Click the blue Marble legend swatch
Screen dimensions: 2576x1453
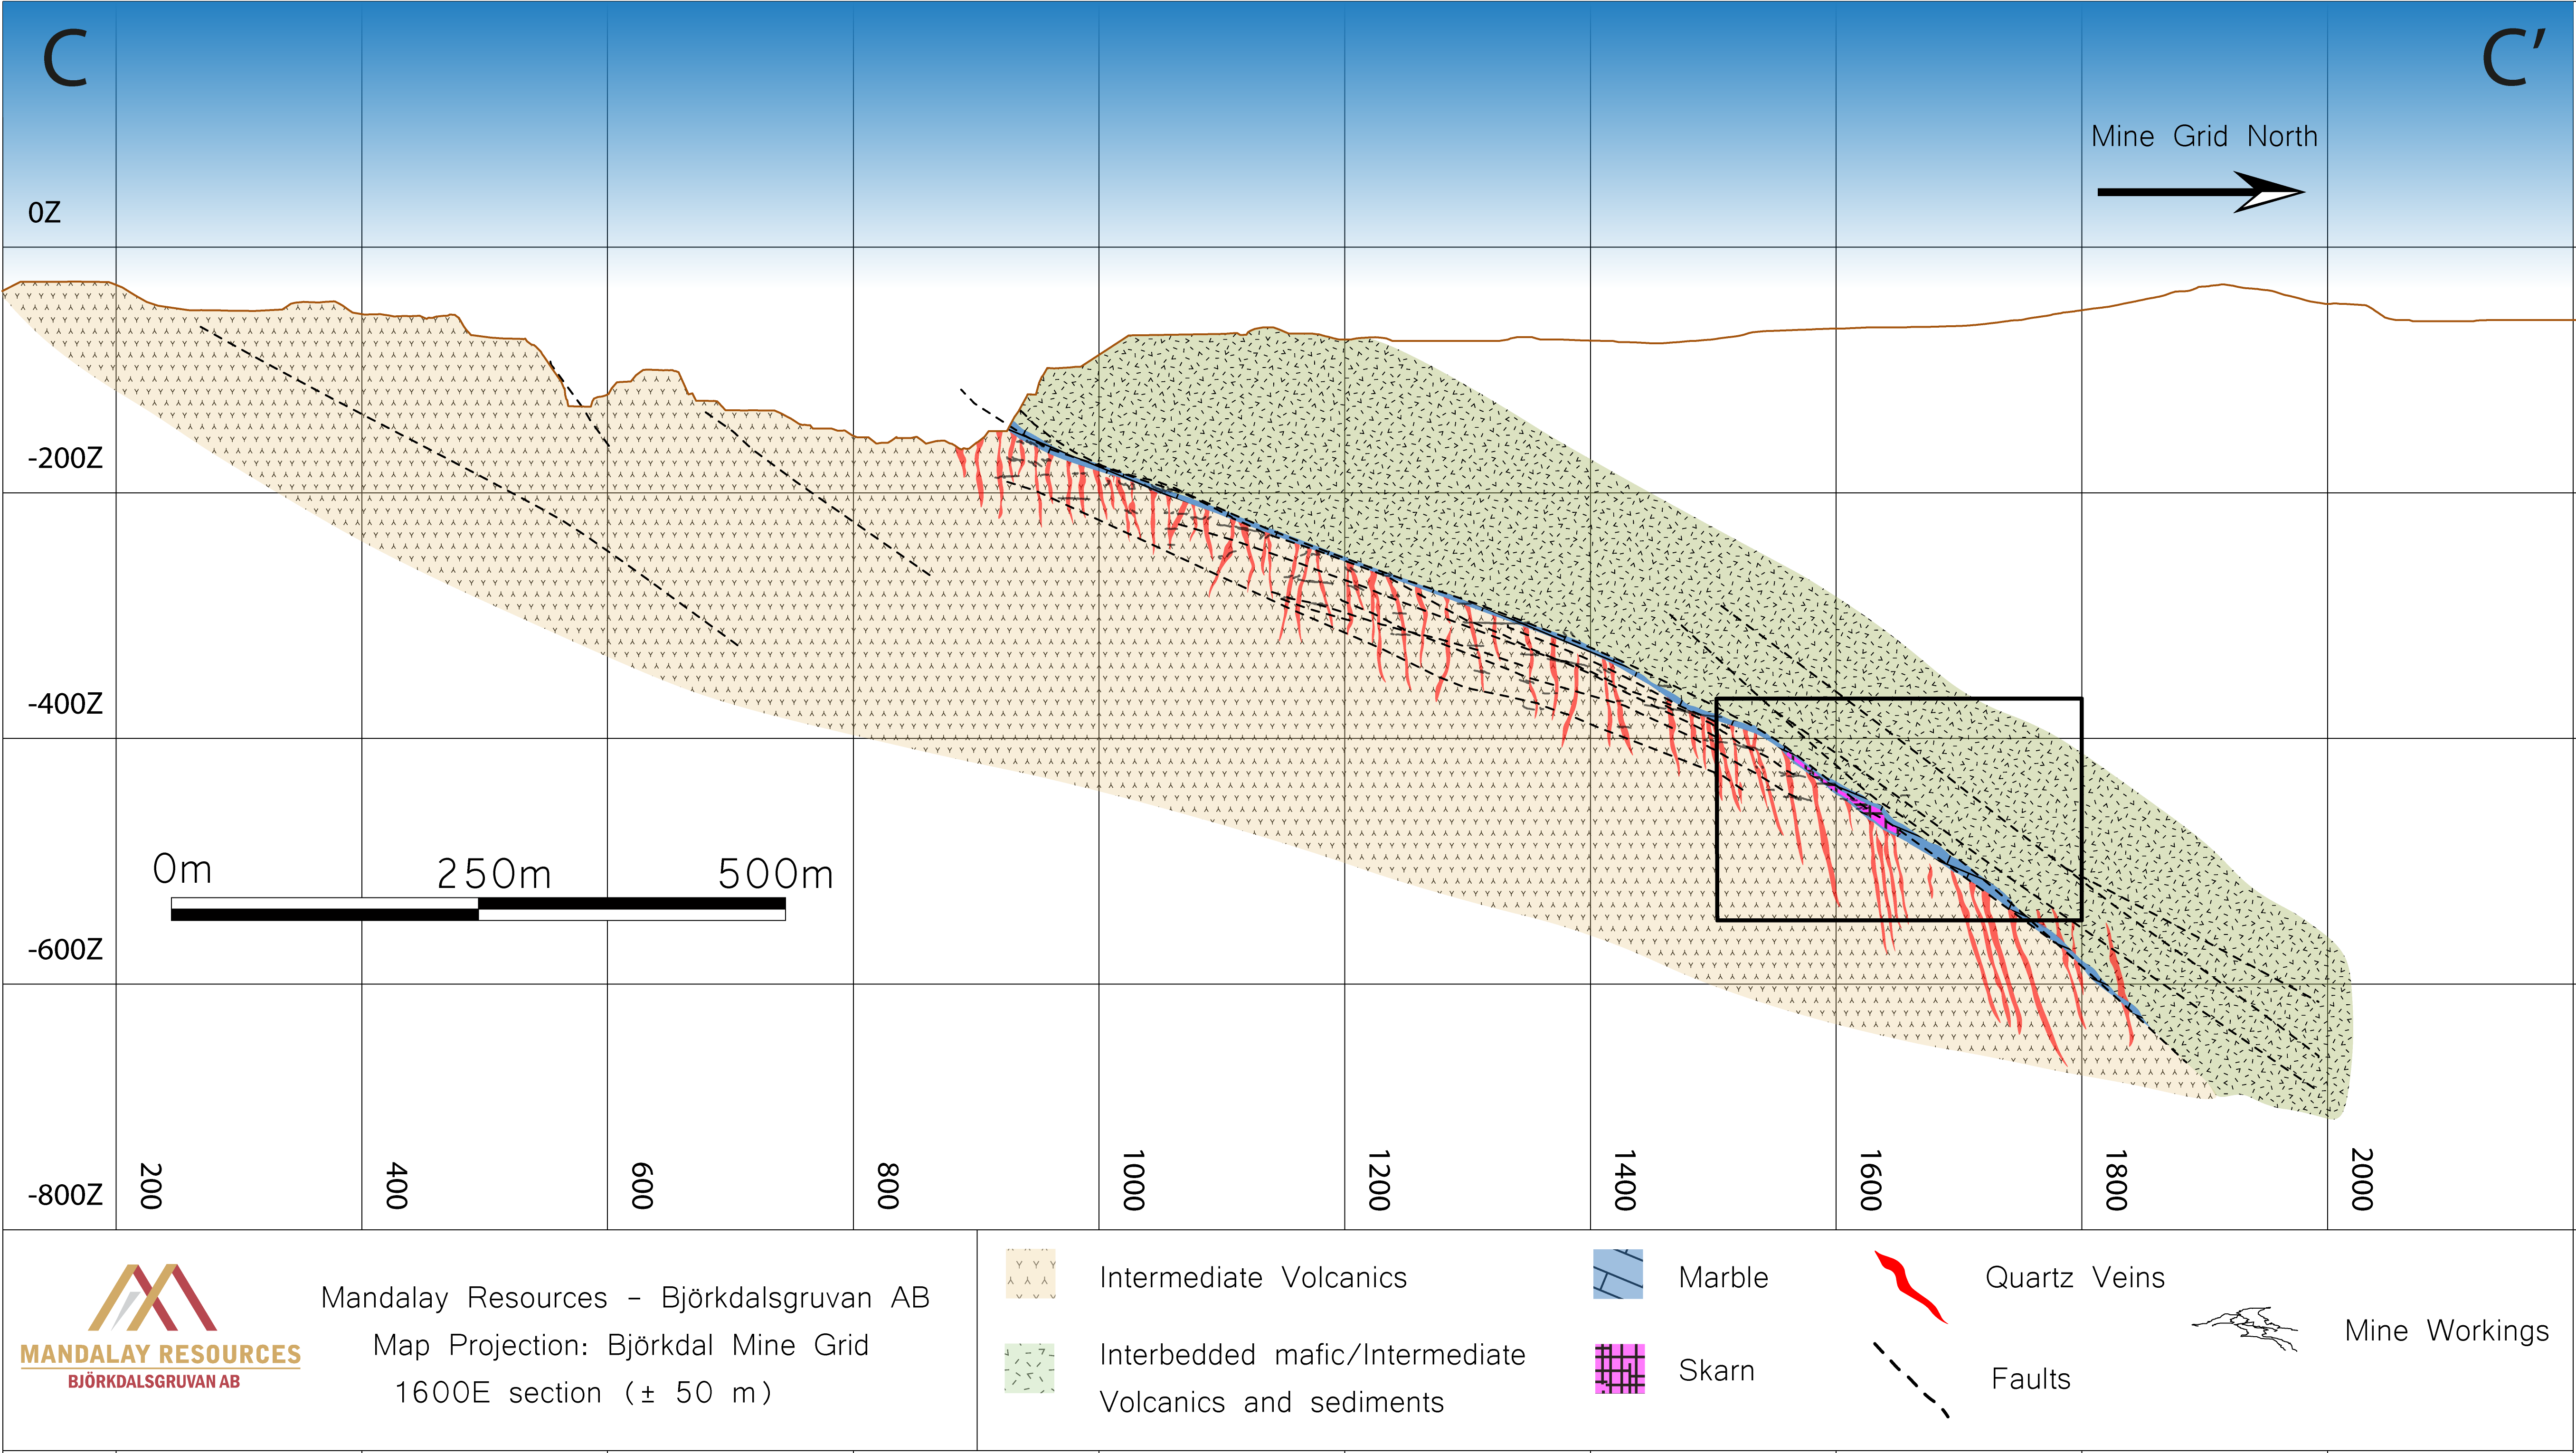tap(1618, 1273)
